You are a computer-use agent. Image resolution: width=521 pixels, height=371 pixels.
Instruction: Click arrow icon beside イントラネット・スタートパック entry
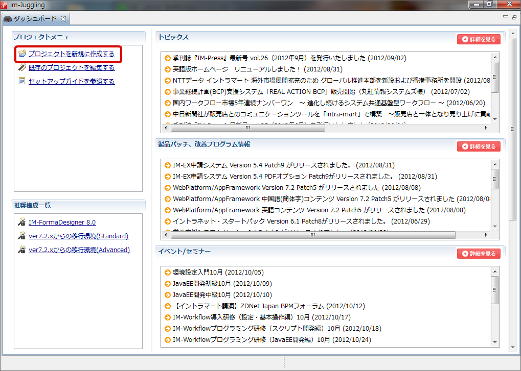(168, 221)
